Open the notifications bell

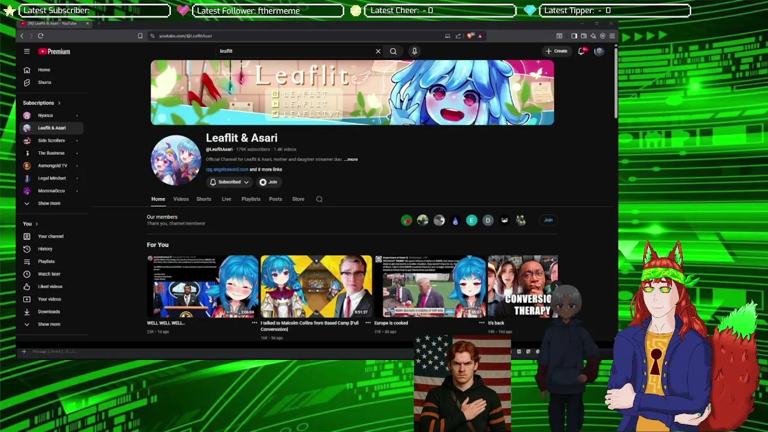coord(581,51)
